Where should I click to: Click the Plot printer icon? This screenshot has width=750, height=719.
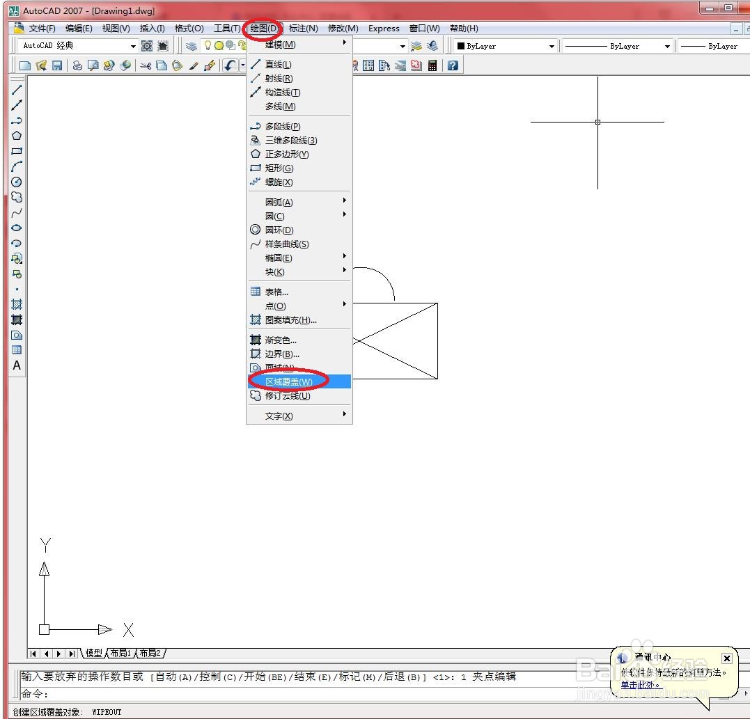[77, 65]
